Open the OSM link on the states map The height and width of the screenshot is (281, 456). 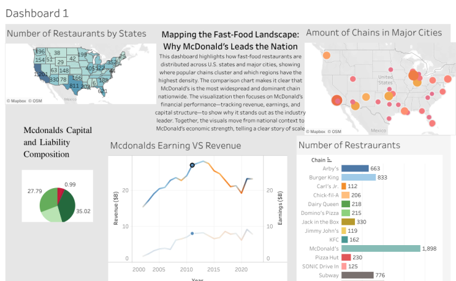coord(35,101)
